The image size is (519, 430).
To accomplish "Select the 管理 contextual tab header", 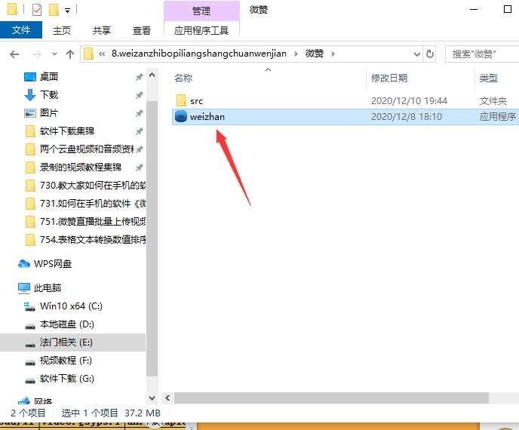I will click(201, 11).
